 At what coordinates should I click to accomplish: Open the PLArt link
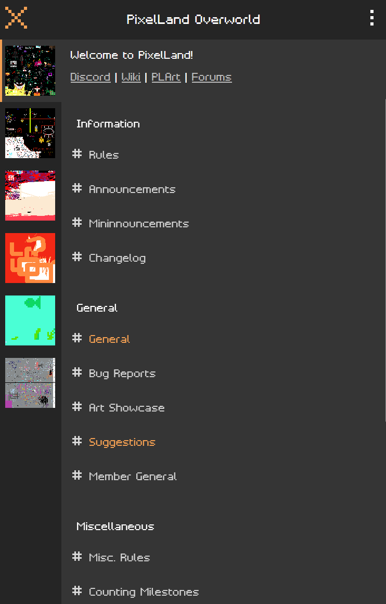166,77
